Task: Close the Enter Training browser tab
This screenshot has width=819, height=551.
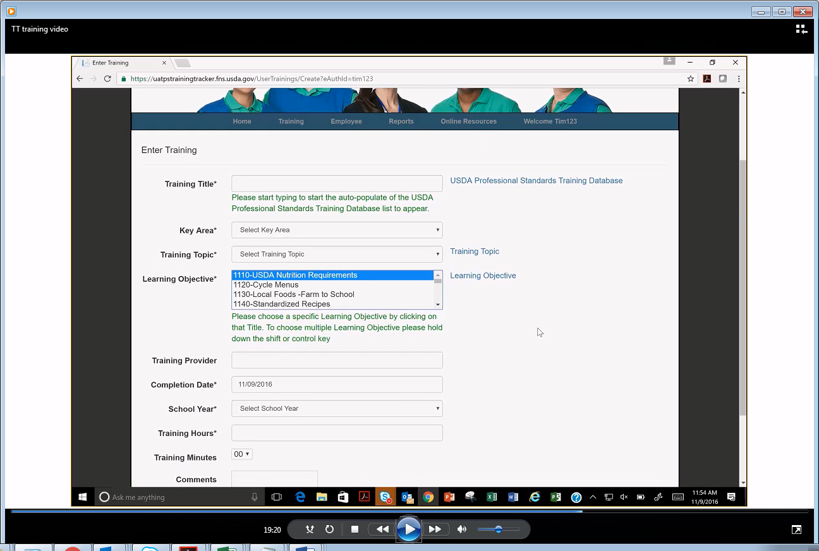Action: [x=164, y=63]
